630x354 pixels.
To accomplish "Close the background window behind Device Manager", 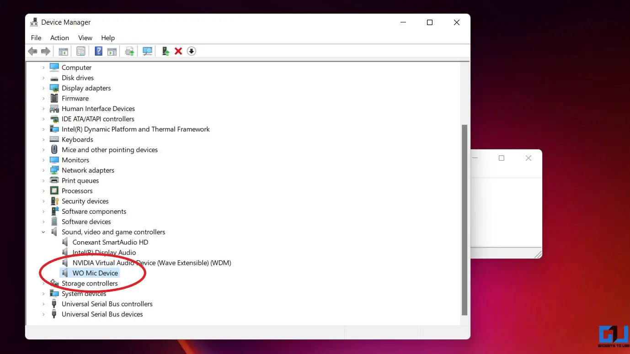I will (x=529, y=158).
